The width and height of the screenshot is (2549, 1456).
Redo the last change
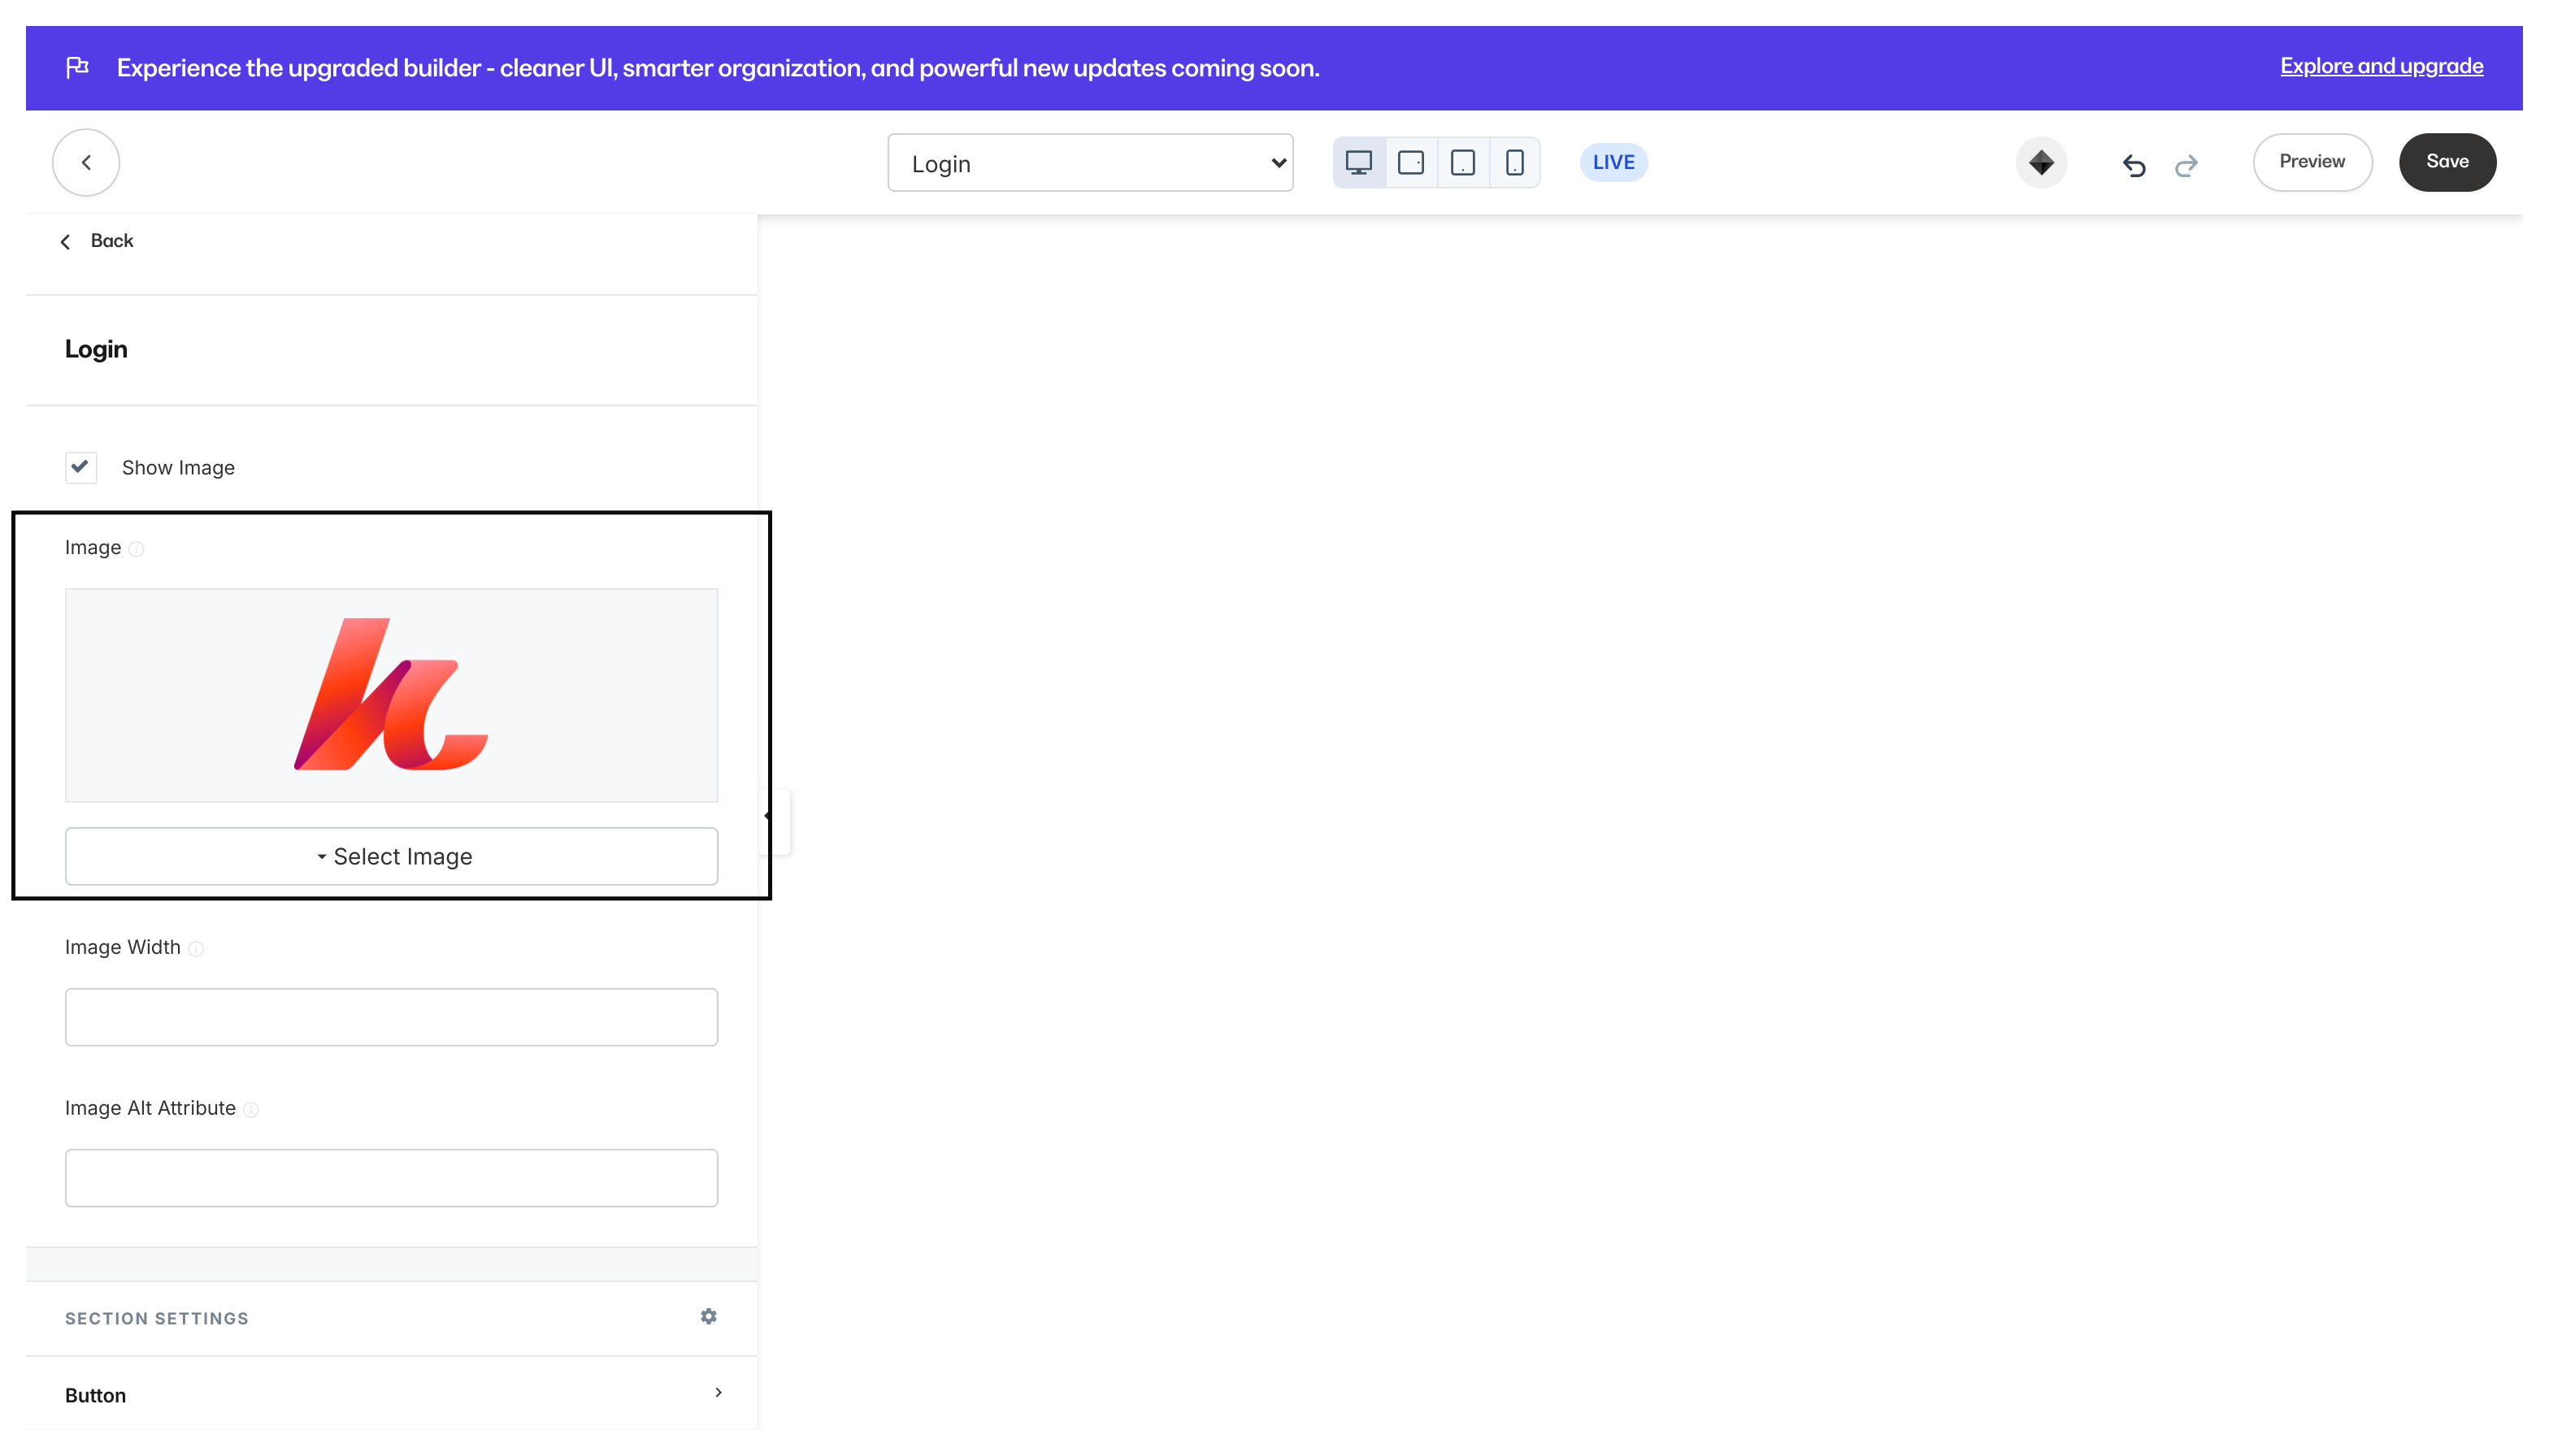click(x=2186, y=164)
